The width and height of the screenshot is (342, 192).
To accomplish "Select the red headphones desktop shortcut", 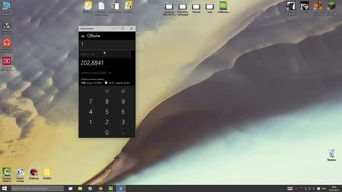I will tap(6, 45).
